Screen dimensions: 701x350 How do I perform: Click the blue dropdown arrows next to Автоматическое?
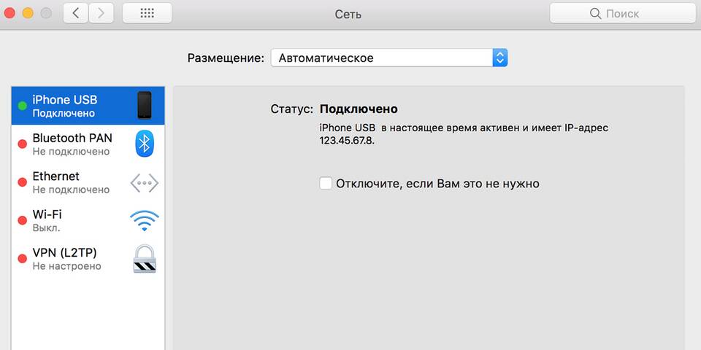(x=499, y=58)
